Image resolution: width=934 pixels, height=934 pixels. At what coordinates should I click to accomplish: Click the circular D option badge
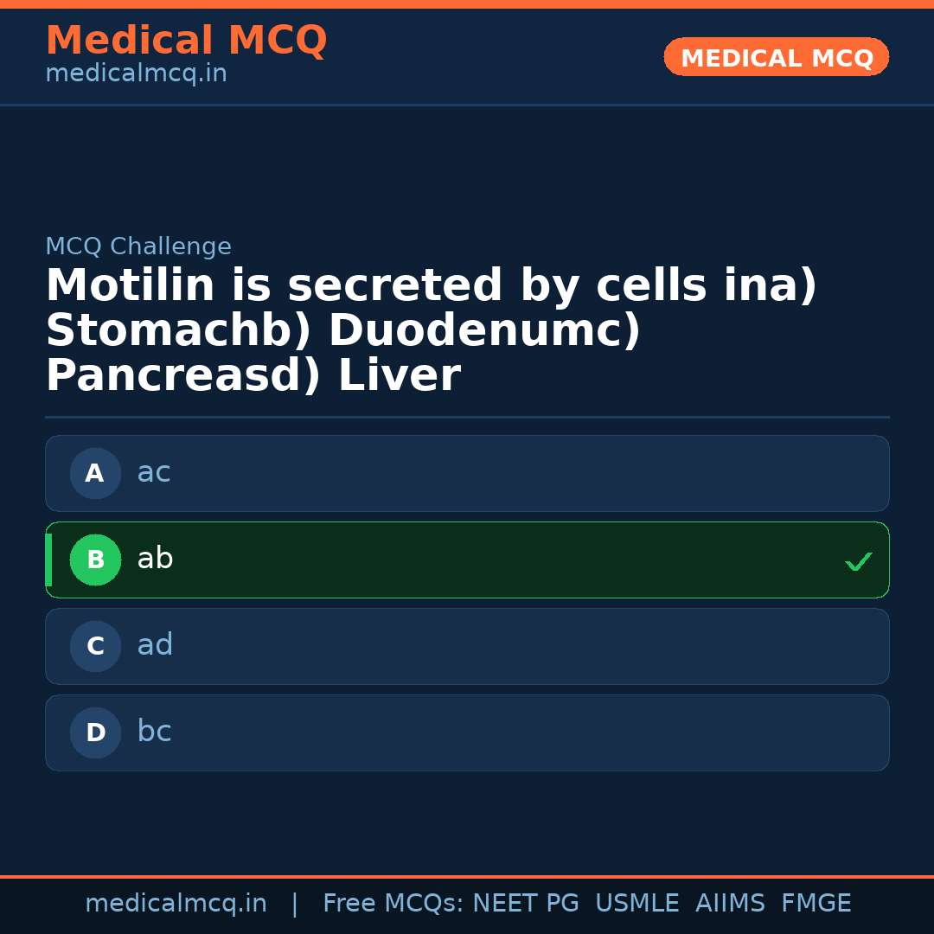(95, 732)
